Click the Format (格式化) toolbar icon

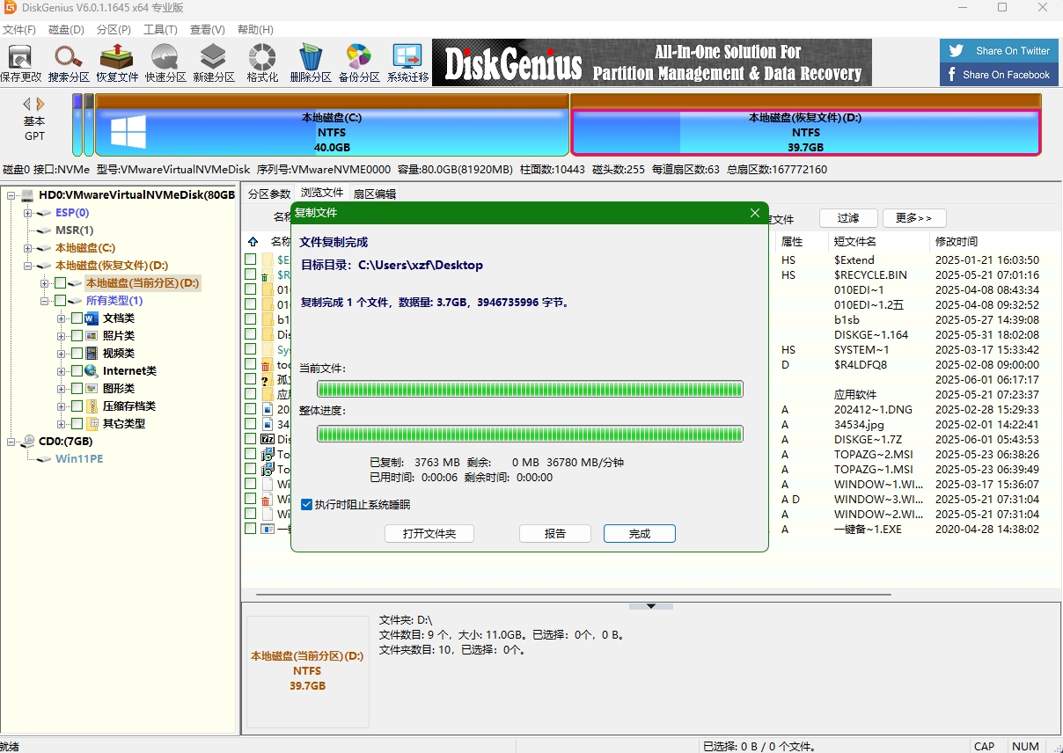(x=262, y=62)
